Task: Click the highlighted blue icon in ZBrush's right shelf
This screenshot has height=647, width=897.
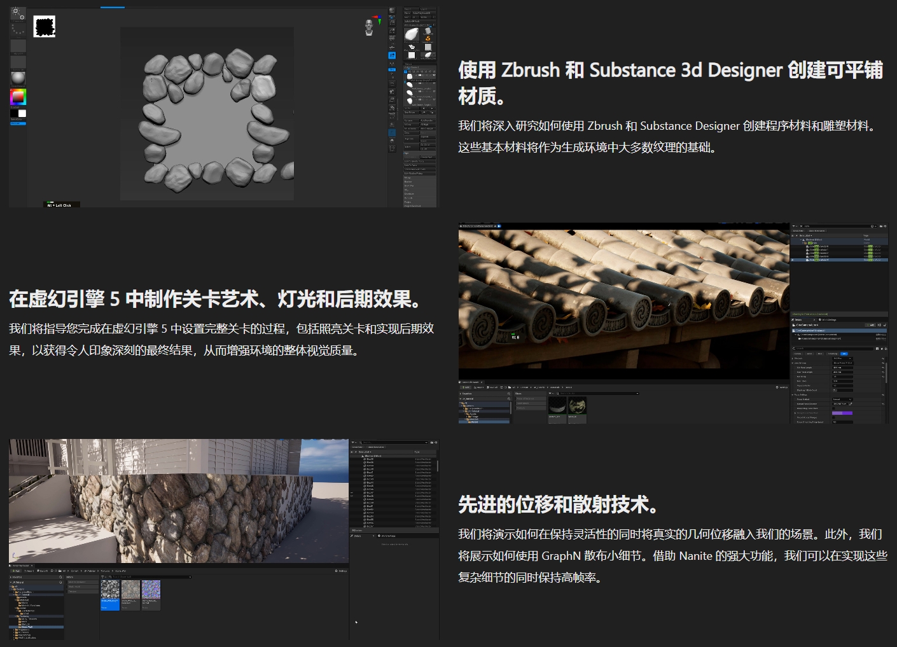Action: pos(392,55)
